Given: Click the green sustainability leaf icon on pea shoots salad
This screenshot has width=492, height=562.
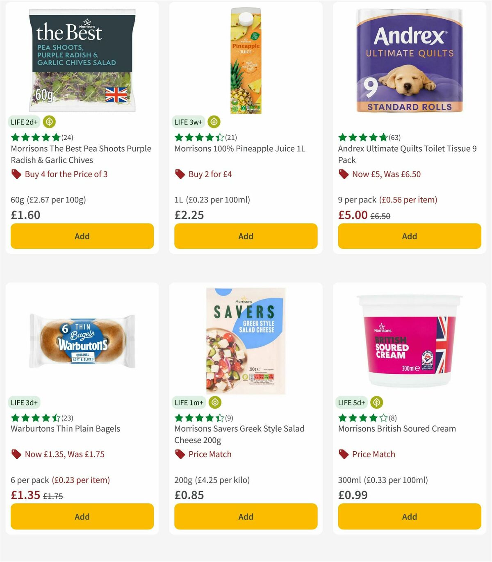Looking at the screenshot, I should [x=49, y=122].
